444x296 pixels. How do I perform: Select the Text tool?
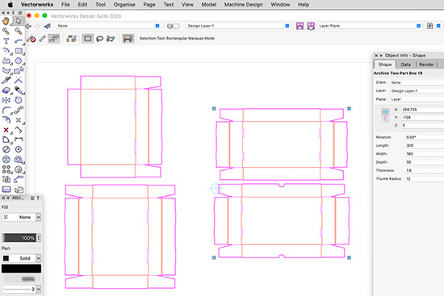click(6, 41)
